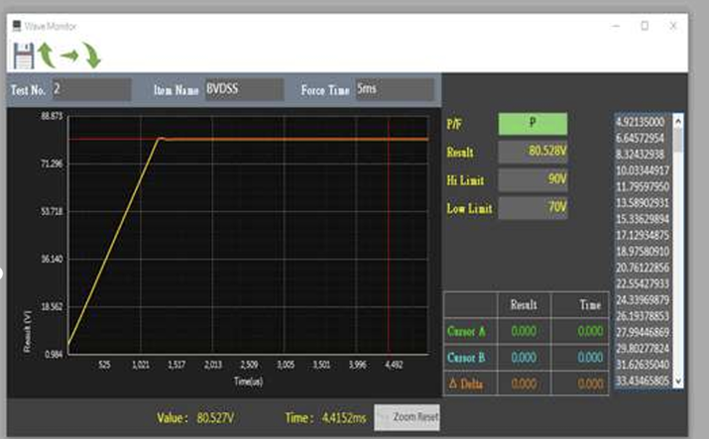
Task: Click Cursor A Time cell value
Action: click(590, 332)
